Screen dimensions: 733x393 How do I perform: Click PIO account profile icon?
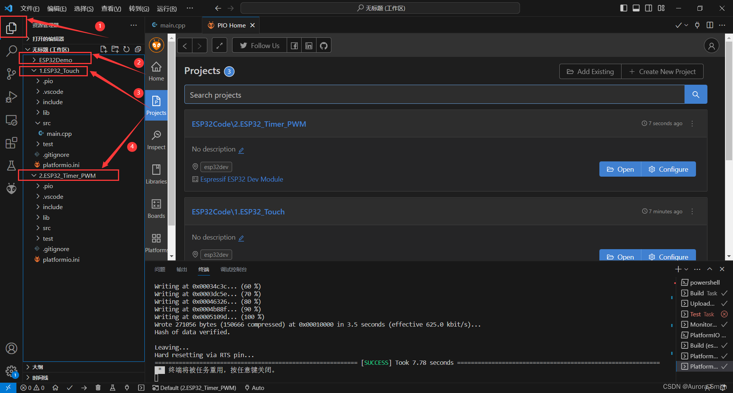[712, 46]
